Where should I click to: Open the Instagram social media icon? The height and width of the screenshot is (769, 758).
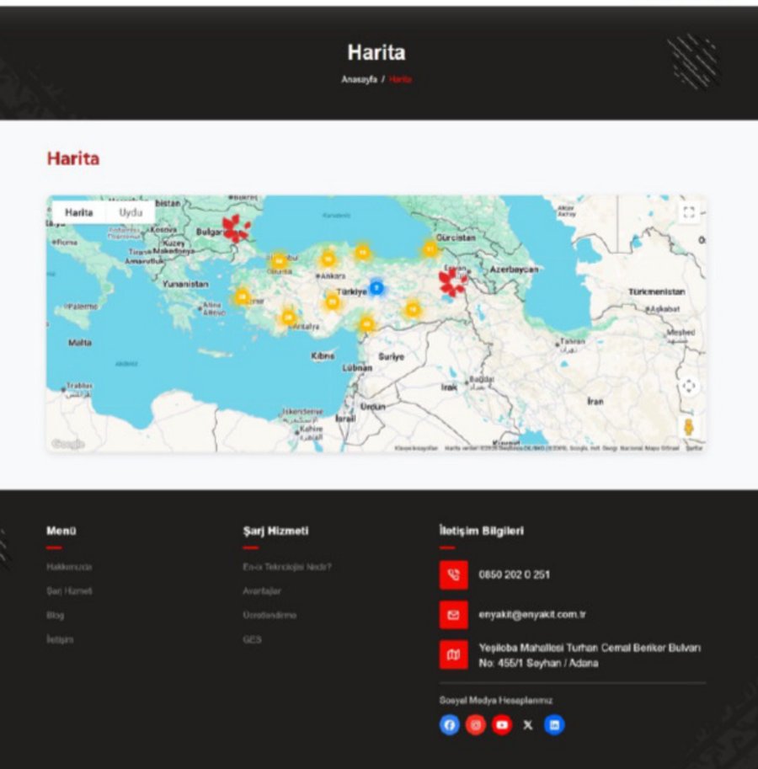476,725
